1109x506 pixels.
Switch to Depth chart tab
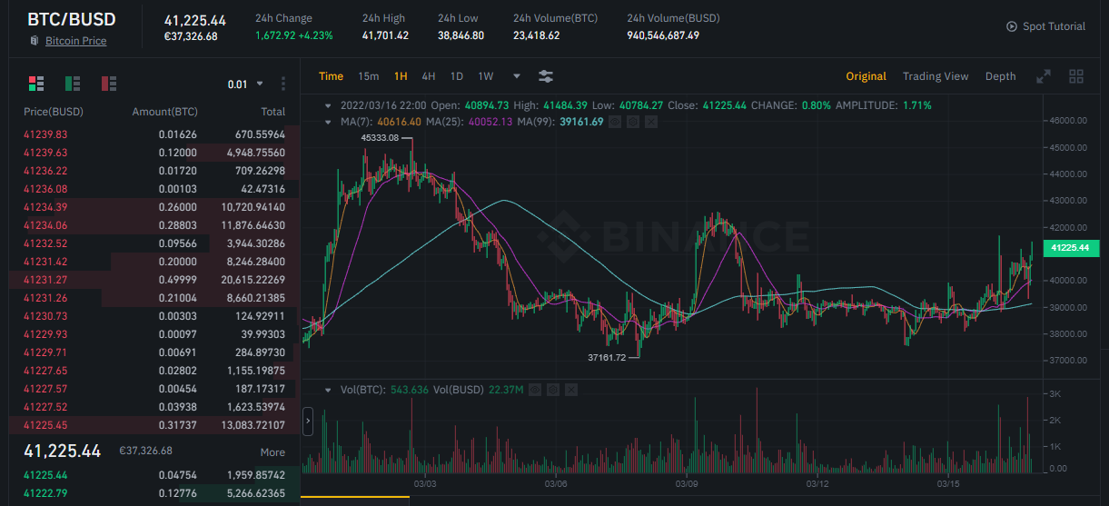point(1001,76)
